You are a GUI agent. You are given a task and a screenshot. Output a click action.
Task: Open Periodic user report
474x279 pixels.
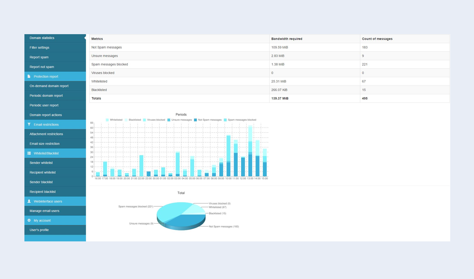[55, 105]
